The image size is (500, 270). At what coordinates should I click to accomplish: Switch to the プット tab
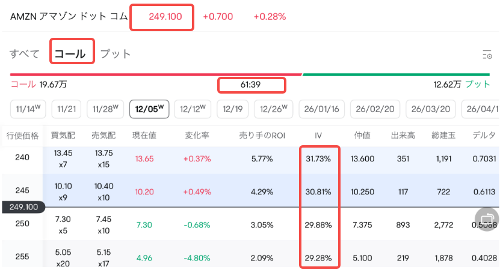tap(116, 54)
